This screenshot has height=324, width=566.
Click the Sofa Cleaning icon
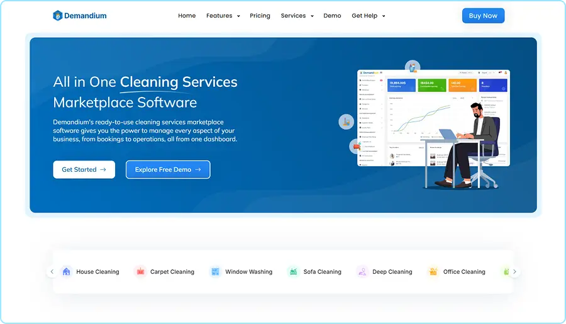coord(294,272)
